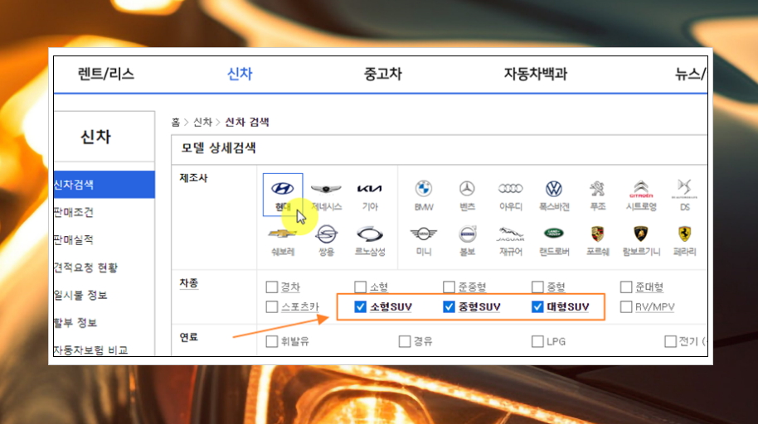Screen dimensions: 758x424
Task: Select the Citroën logo
Action: pyautogui.click(x=641, y=188)
